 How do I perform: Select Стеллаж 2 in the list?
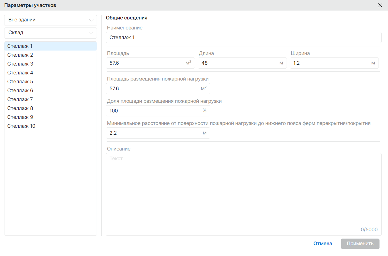click(50, 55)
